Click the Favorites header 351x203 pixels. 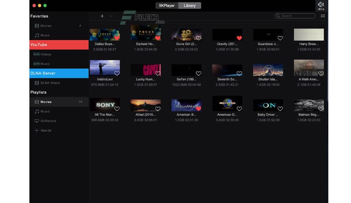pyautogui.click(x=39, y=16)
